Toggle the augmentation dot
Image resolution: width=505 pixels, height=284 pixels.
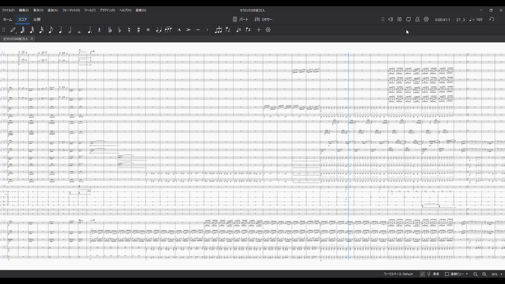coord(89,30)
